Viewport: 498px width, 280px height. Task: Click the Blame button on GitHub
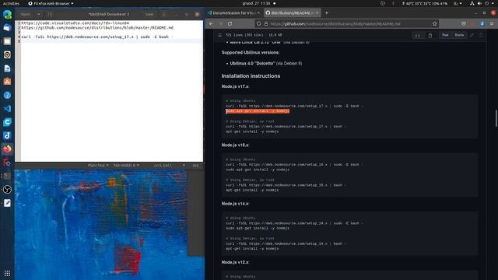coord(459,35)
